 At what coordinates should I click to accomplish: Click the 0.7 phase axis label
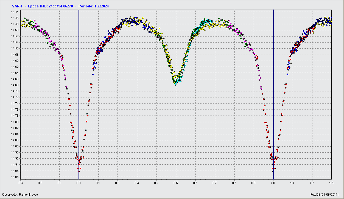(x=215, y=182)
